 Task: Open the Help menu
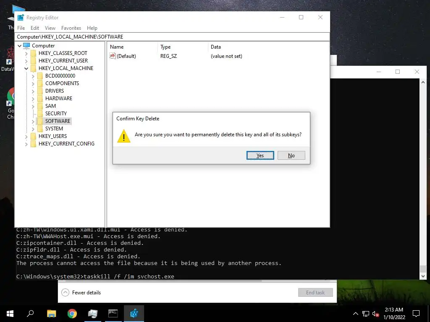click(92, 28)
